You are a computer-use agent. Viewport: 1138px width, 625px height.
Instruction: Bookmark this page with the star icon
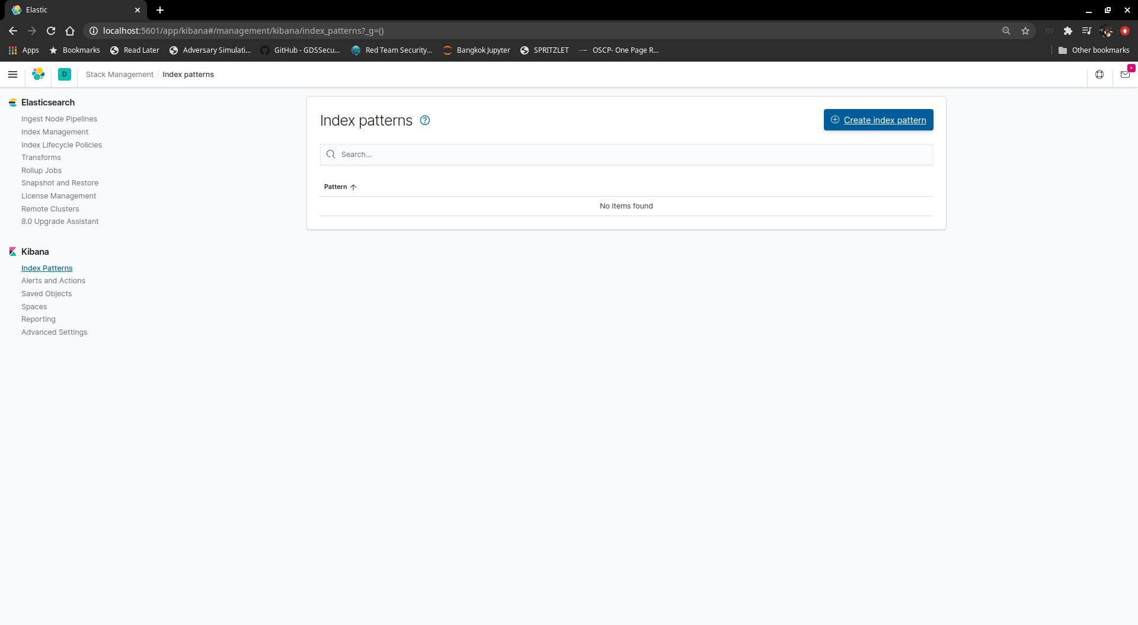1025,31
